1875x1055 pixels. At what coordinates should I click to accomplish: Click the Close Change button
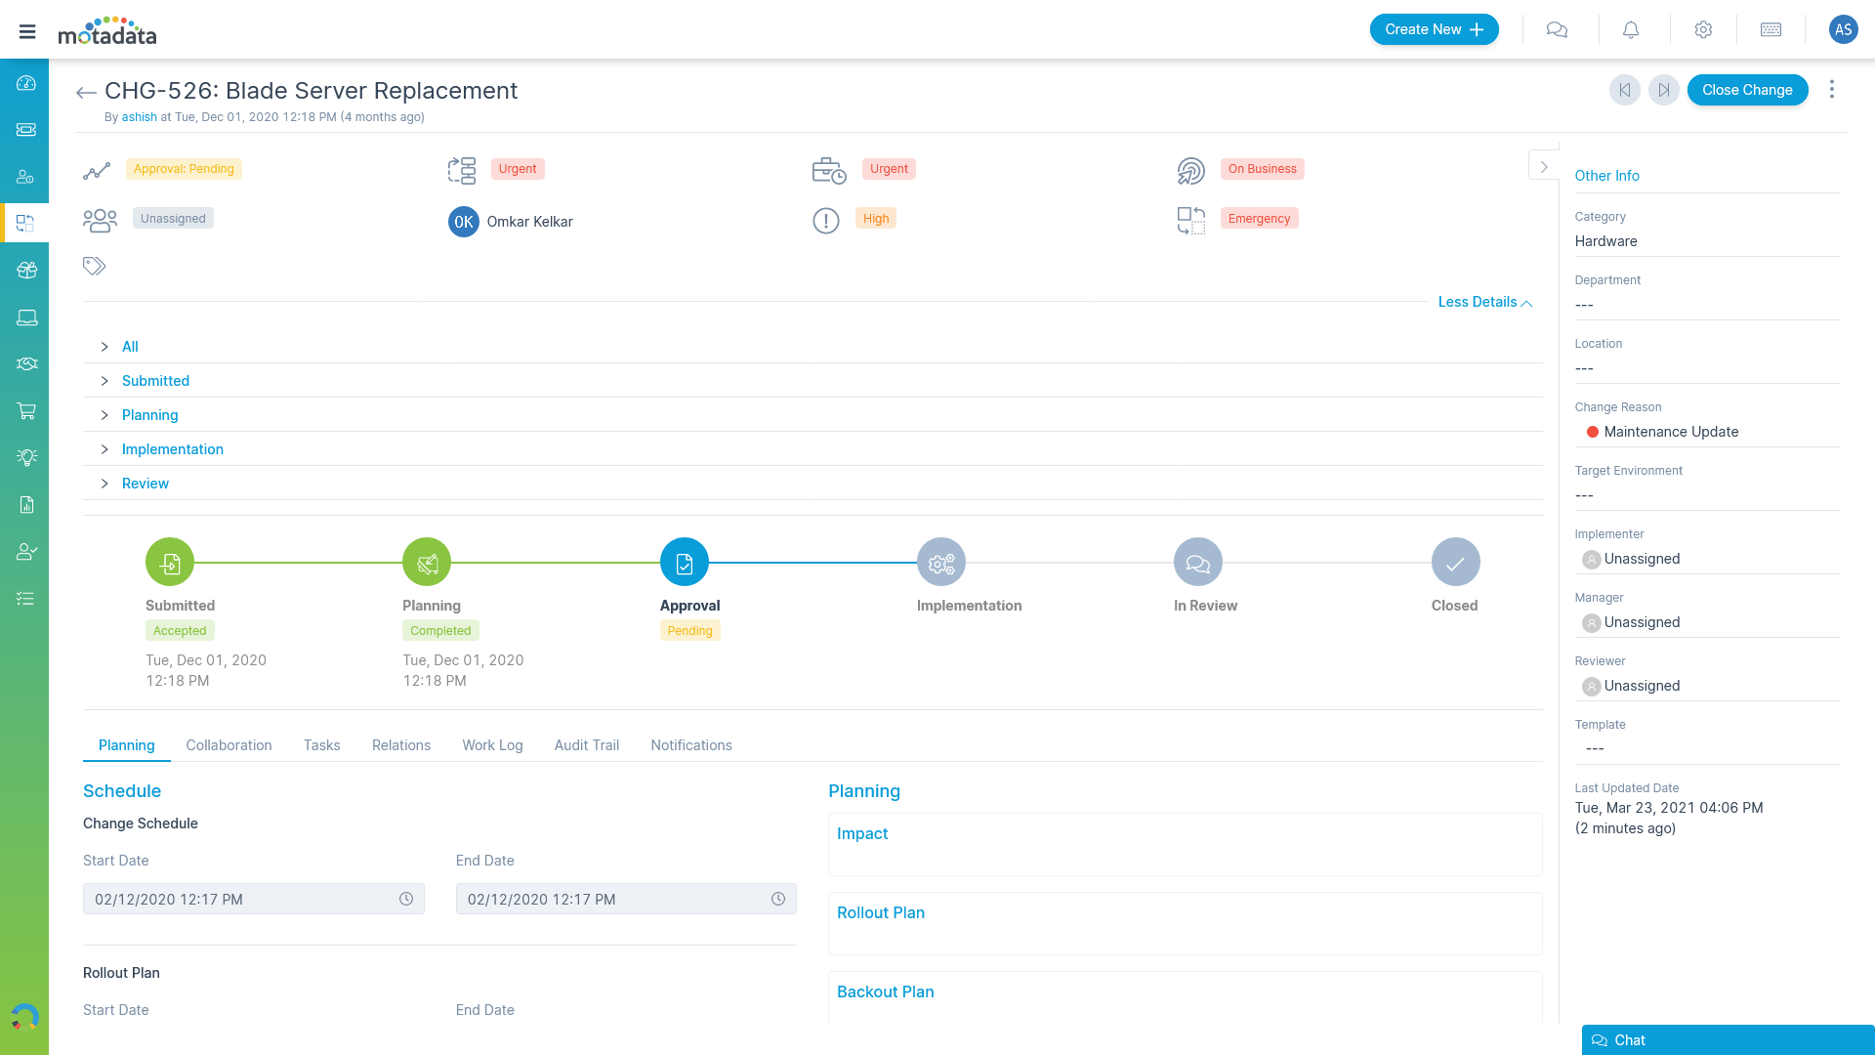(1747, 89)
